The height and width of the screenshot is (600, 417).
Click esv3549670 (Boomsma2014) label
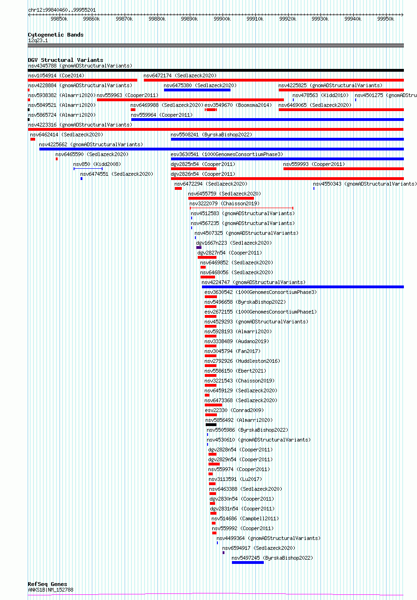point(238,105)
